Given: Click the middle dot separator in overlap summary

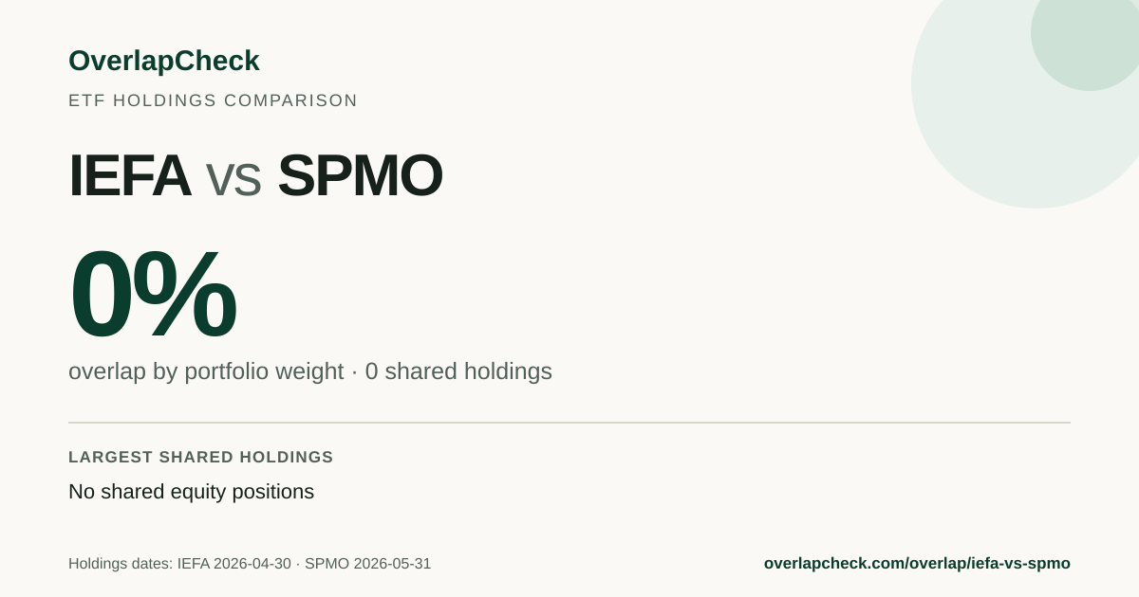Looking at the screenshot, I should [x=354, y=372].
